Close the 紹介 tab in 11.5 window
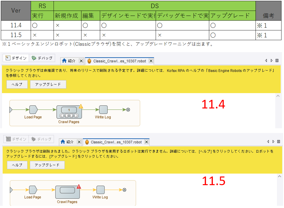The height and width of the screenshot is (208, 284). pyautogui.click(x=79, y=142)
